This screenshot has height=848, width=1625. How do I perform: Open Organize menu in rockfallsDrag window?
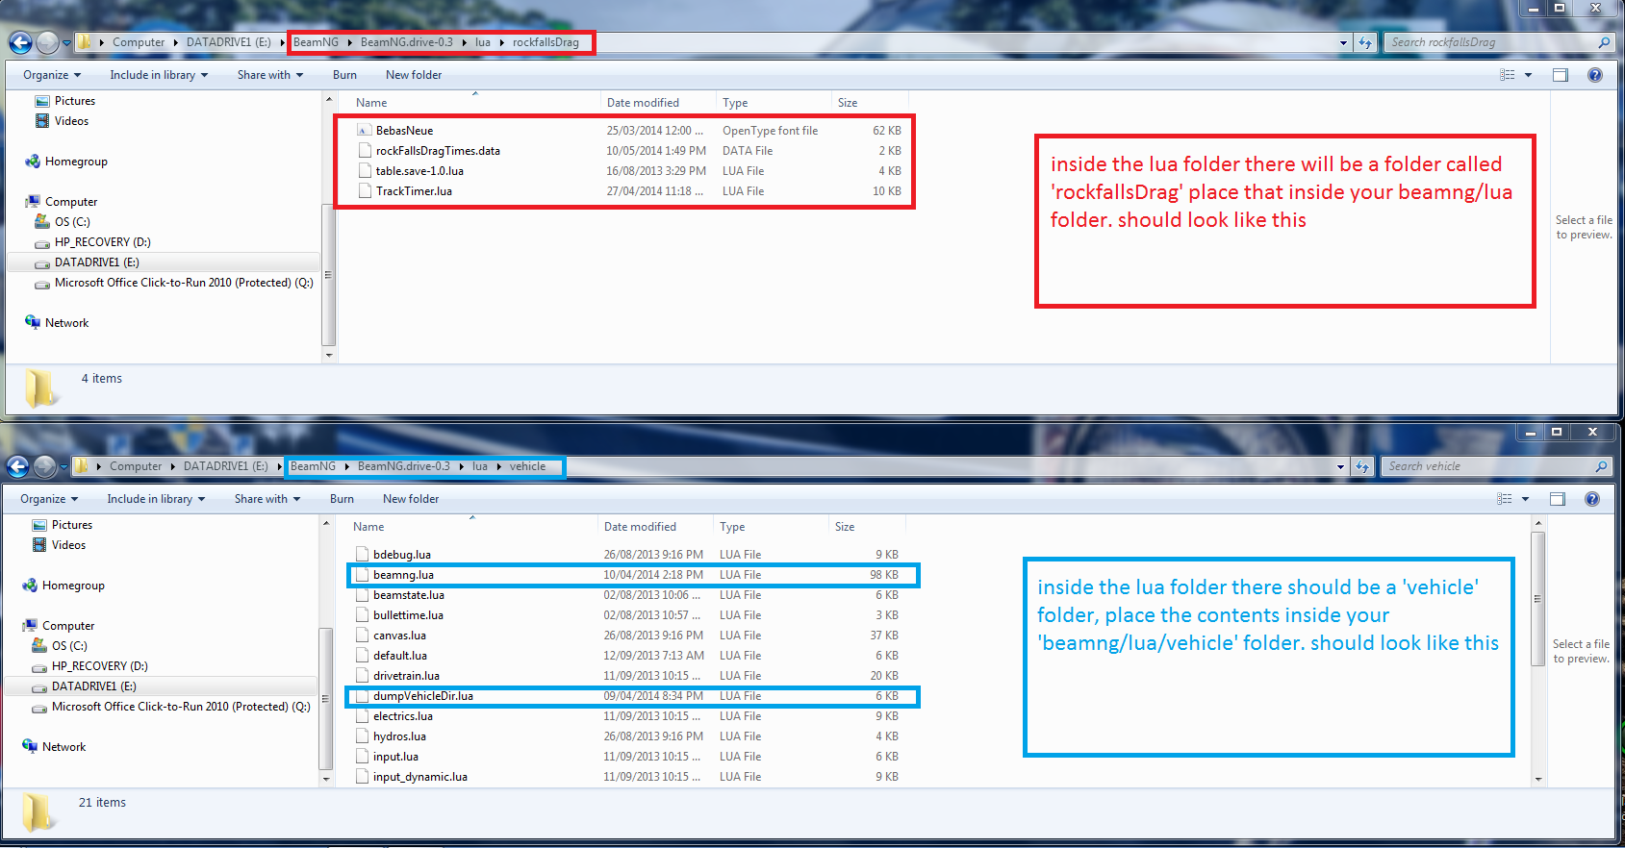[52, 75]
